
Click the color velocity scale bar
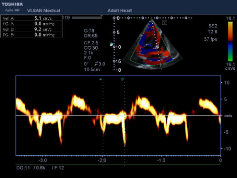(230, 42)
